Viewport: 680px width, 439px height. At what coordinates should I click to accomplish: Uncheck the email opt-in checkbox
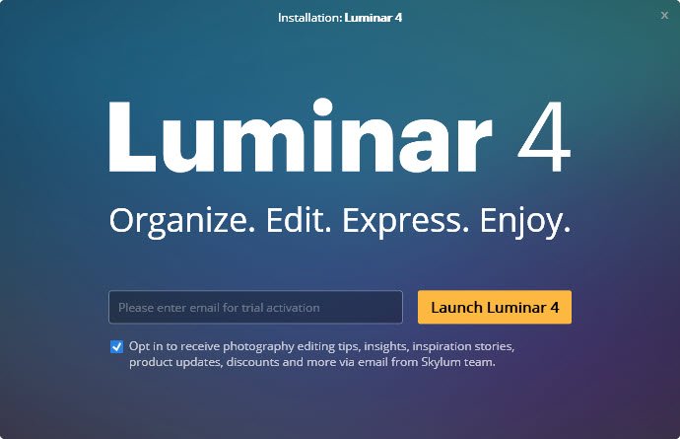tap(116, 346)
